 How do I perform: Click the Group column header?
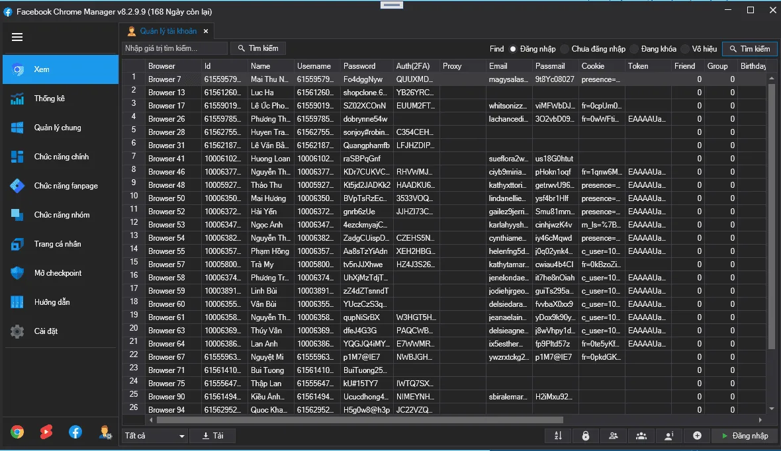[721, 65]
